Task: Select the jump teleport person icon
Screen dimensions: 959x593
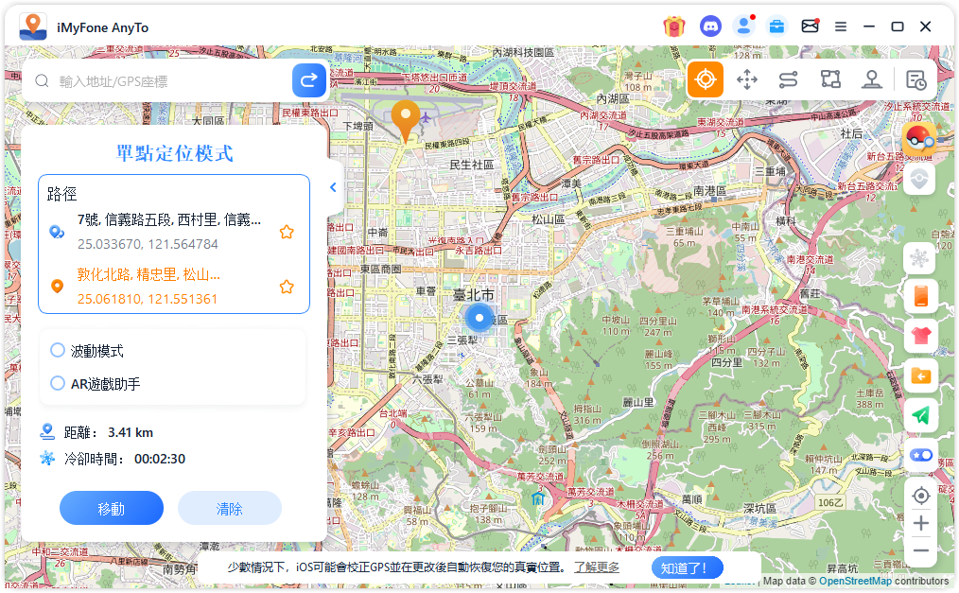Action: tap(872, 79)
